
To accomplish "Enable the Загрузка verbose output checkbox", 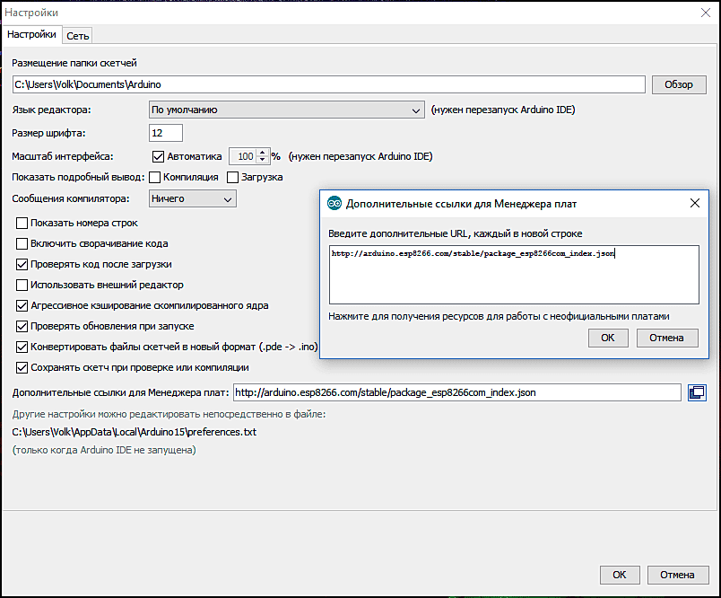I will (x=234, y=177).
